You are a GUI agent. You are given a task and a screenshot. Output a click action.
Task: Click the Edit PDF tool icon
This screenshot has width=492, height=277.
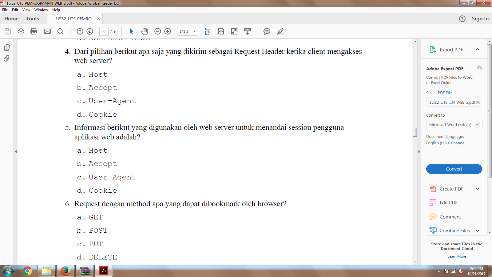tap(433, 203)
